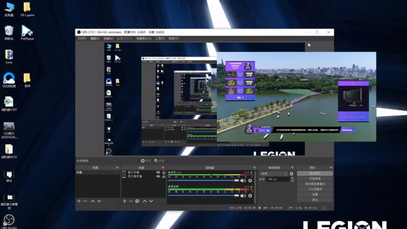Image resolution: width=407 pixels, height=229 pixels.
Task: Undock the 来源 sources panel
Action: click(x=163, y=167)
